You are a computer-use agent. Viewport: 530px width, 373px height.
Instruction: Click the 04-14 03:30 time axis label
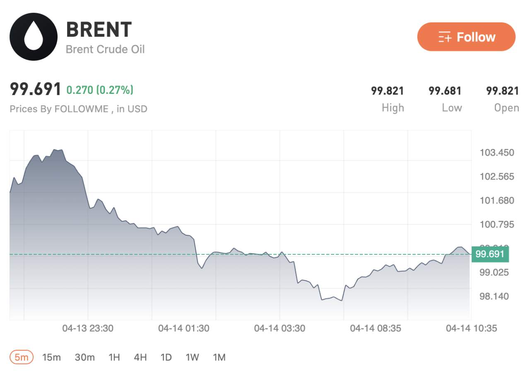(279, 328)
